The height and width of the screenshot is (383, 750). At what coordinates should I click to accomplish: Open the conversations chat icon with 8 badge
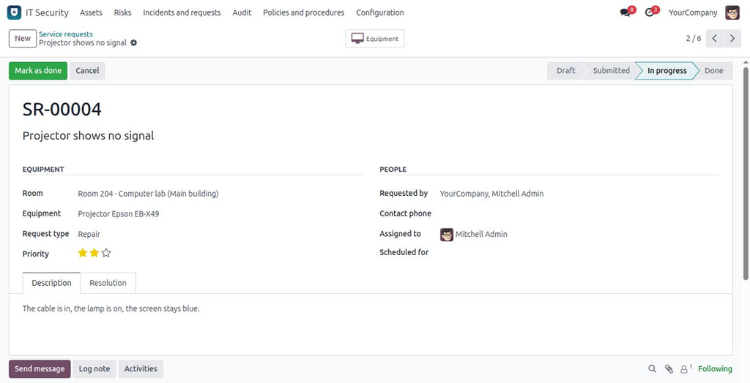click(627, 12)
